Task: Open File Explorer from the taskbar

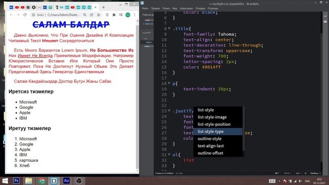Action: click(29, 181)
